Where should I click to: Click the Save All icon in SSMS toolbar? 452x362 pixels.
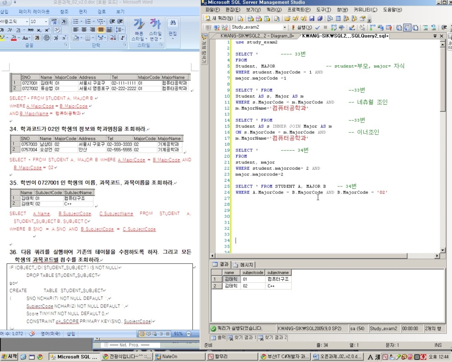tap(320, 19)
